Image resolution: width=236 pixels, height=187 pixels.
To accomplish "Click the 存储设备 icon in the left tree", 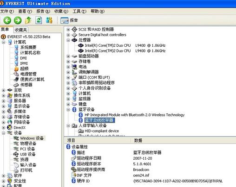I will pos(10,117).
